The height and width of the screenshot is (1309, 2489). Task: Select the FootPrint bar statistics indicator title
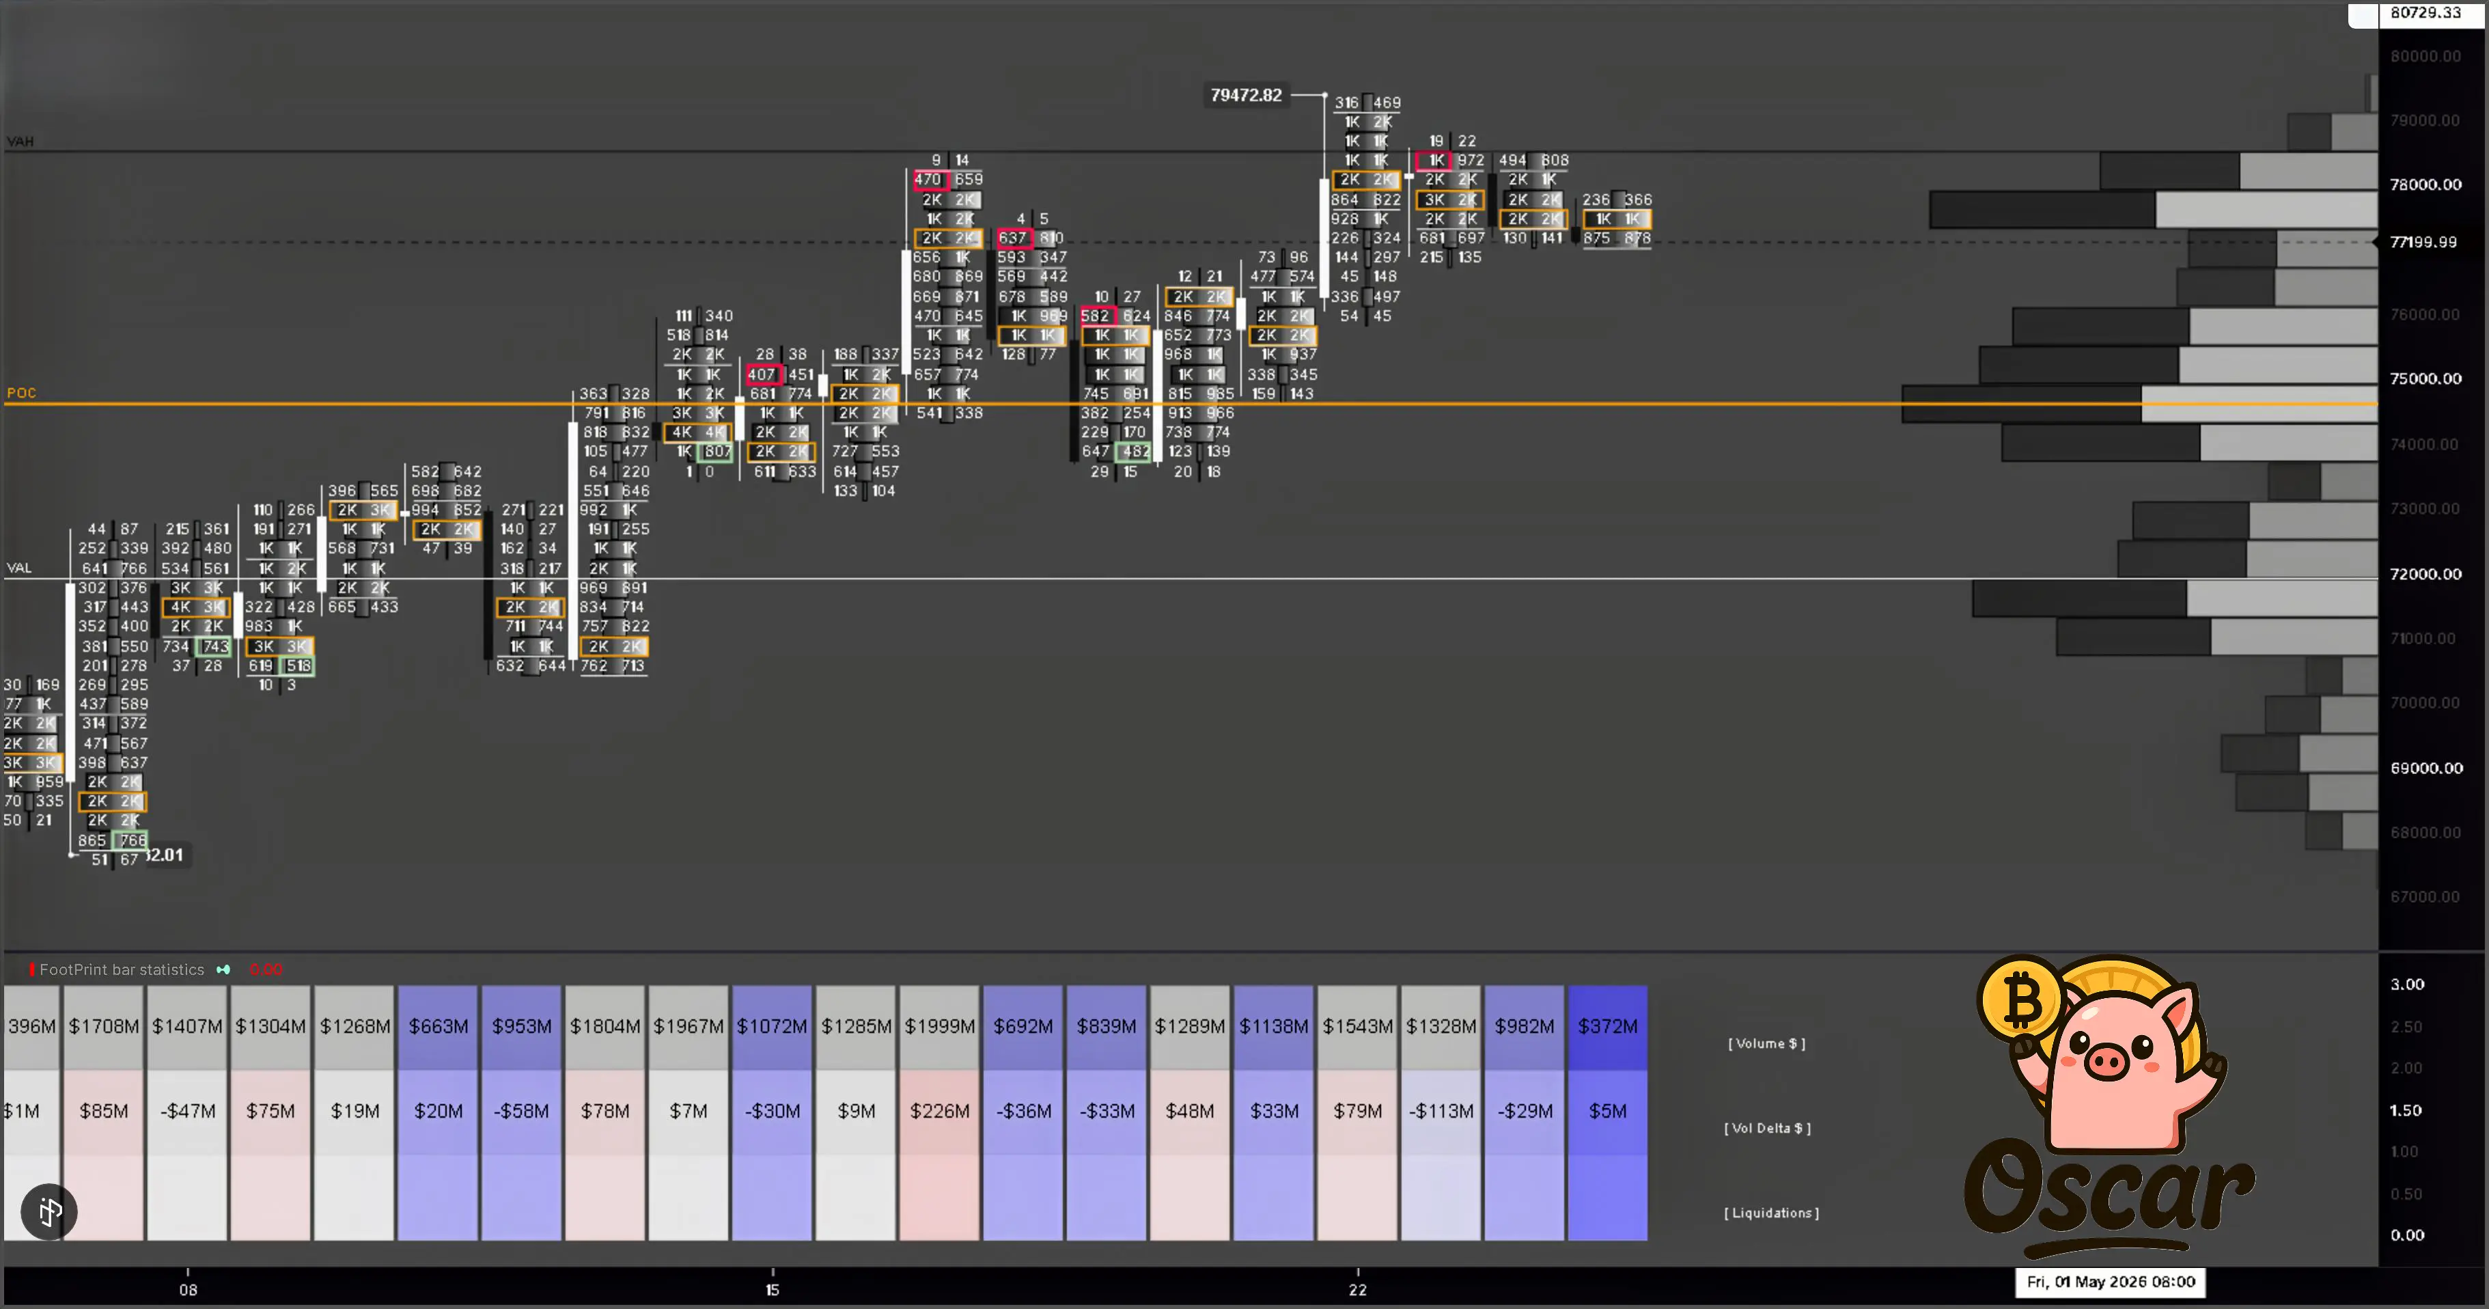pos(122,969)
